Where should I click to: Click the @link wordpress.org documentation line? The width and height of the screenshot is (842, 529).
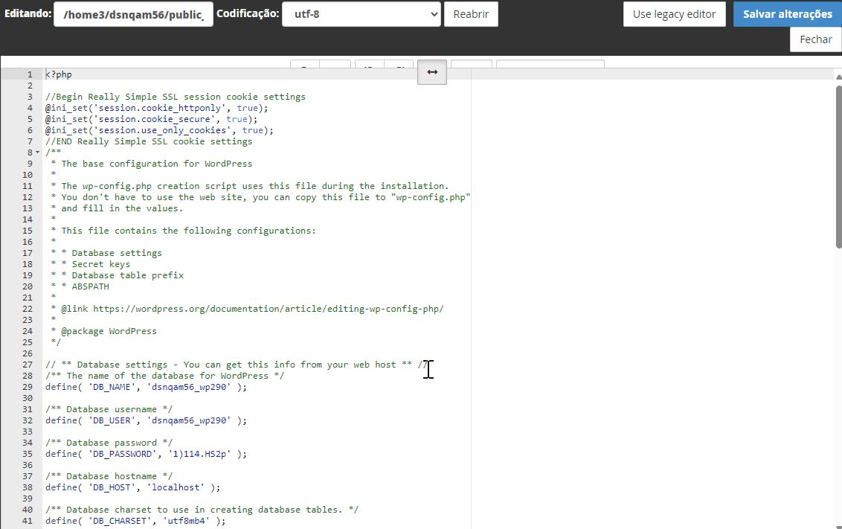[x=247, y=309]
